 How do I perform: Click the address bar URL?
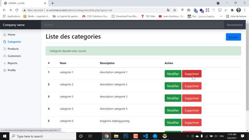click(x=79, y=10)
